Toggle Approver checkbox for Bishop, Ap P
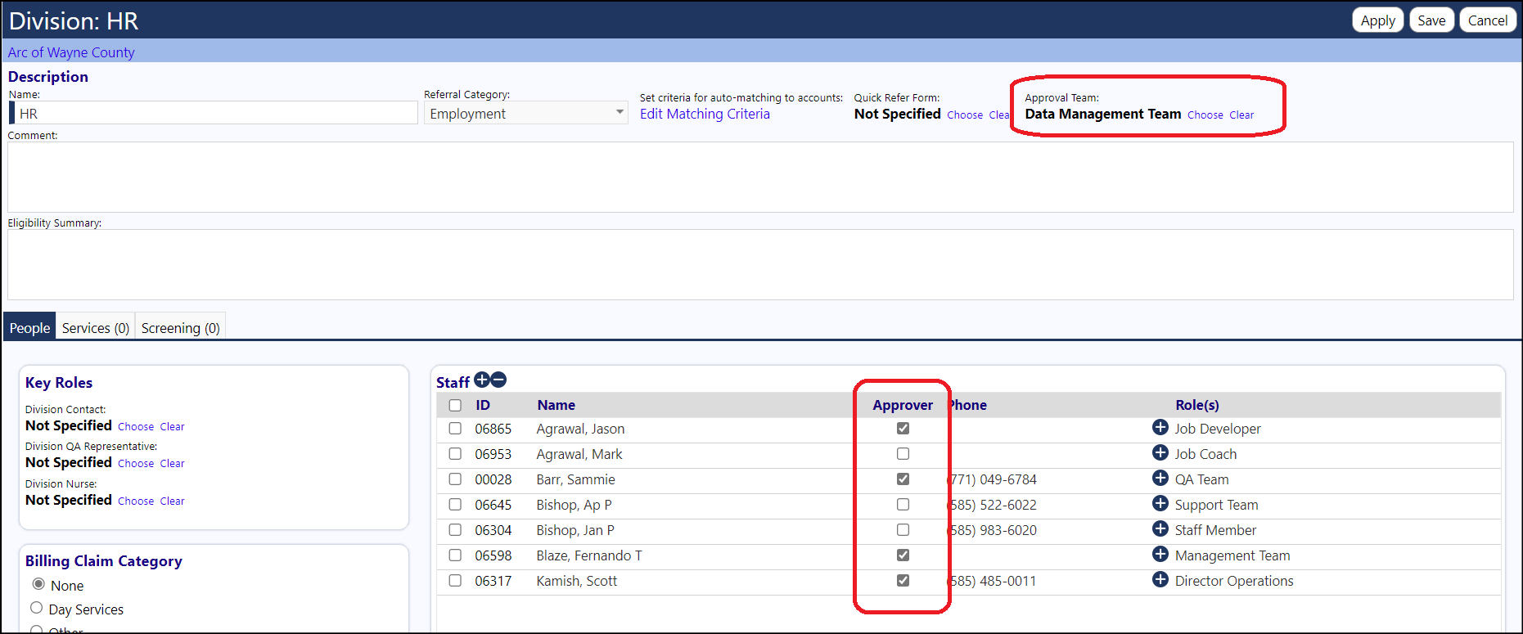This screenshot has height=634, width=1523. [903, 504]
